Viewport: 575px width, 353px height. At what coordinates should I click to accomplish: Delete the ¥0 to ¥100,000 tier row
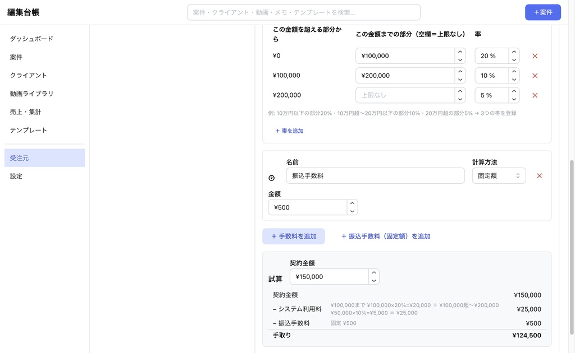coord(535,56)
